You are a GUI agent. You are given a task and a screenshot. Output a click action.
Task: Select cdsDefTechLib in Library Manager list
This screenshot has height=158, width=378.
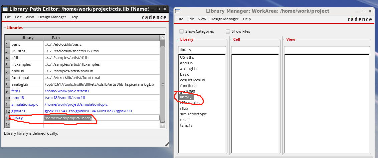pos(192,80)
